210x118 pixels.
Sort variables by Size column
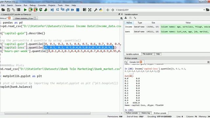(x=153, y=23)
